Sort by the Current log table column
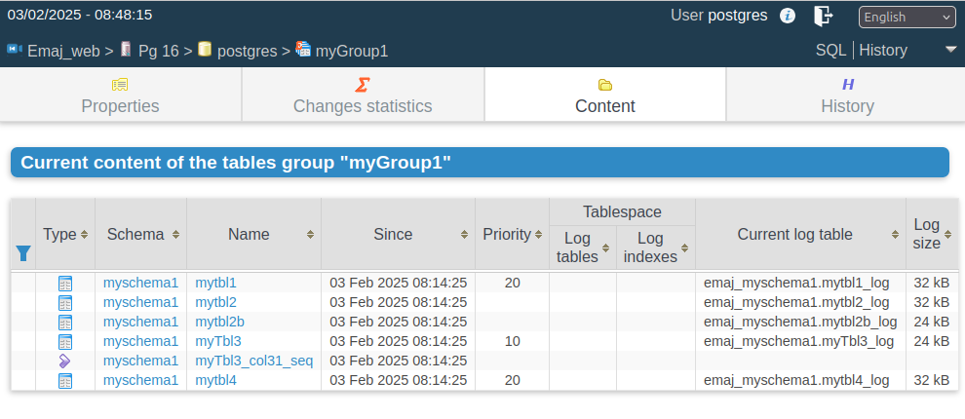 [895, 235]
